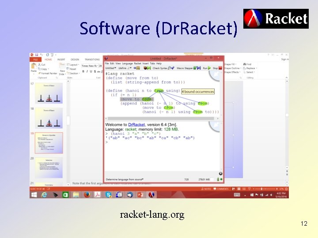318x238 pixels.
Task: Click Format Painter in PowerPoint ribbon
Action: (x=48, y=73)
